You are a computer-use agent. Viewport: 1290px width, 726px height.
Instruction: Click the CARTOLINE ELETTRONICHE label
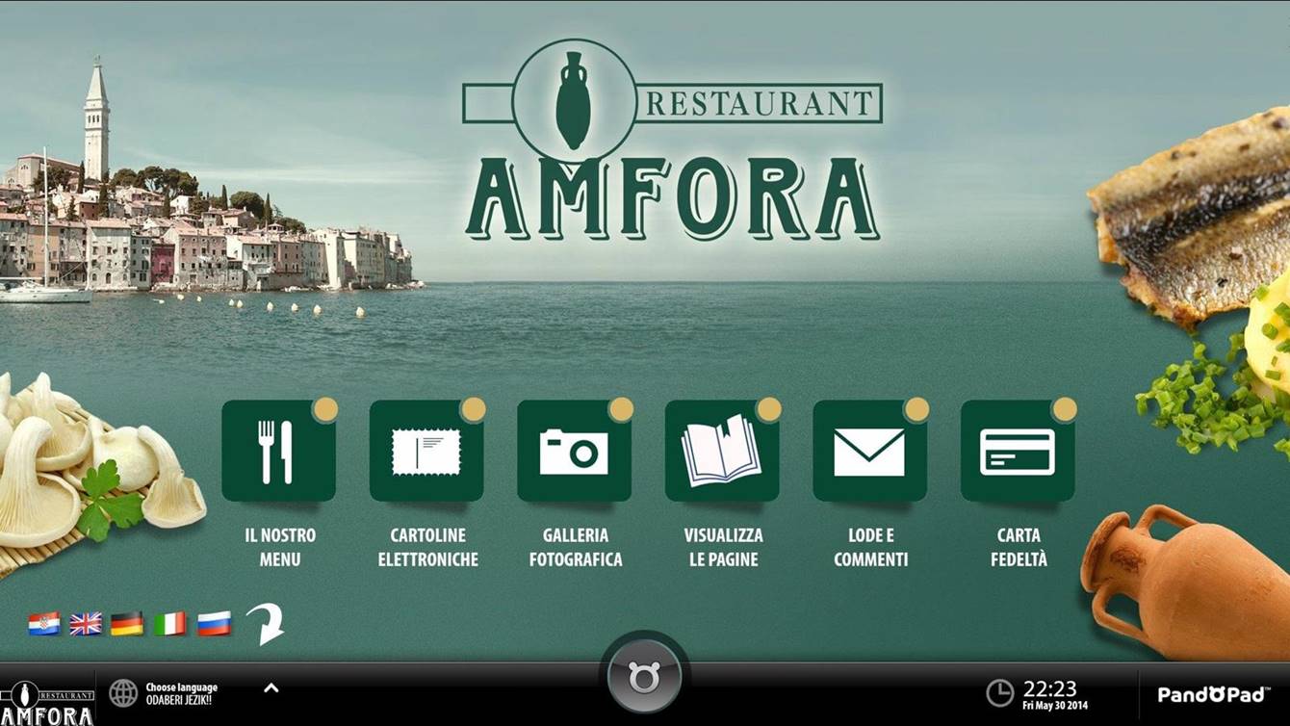pos(427,547)
